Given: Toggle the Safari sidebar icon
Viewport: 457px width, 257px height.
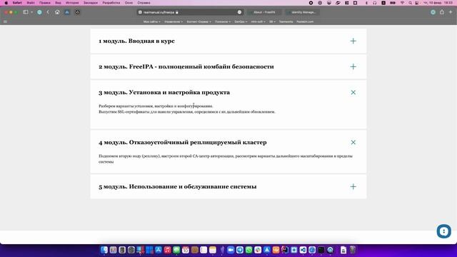Looking at the screenshot, I should pos(26,12).
